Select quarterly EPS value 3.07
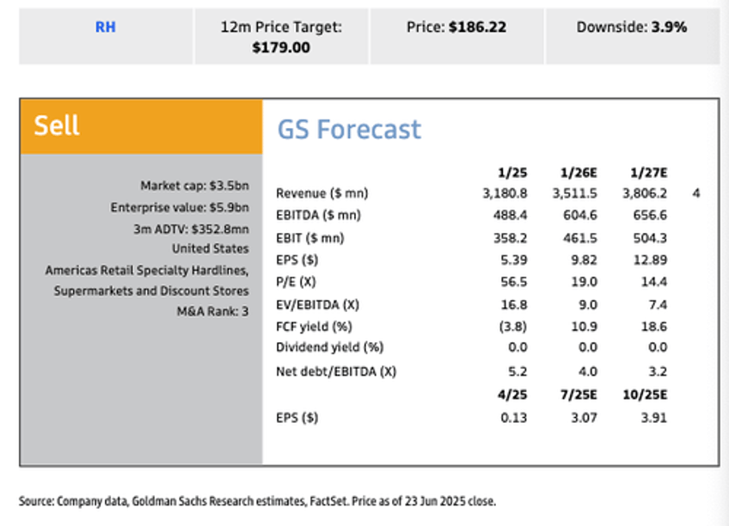This screenshot has height=526, width=729. point(584,418)
